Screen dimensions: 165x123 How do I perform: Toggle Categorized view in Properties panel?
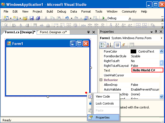pos(103,45)
